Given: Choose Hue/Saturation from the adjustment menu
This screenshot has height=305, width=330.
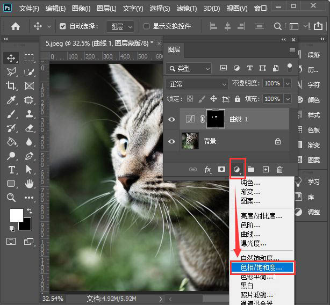Looking at the screenshot, I should 261,267.
